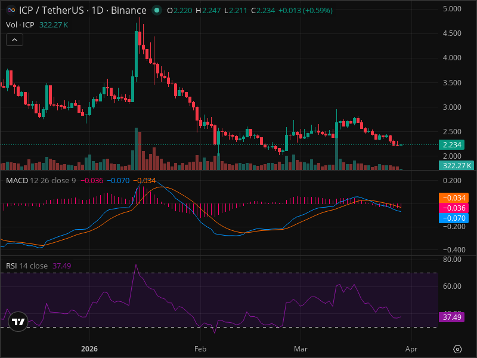Click the ICP / TetherUS symbol title
Viewport: 477px width, 358px height.
click(51, 10)
